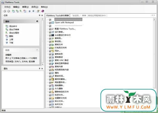Screen dimensions: 158x113
Task: Click the green checkmark apply toolbar icon
Action: [5, 11]
